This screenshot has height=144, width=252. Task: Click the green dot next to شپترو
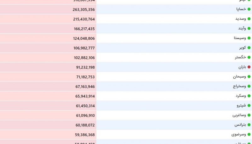pos(249,106)
